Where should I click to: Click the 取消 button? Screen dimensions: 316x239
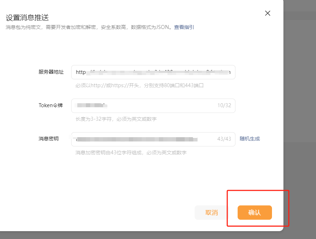click(x=212, y=213)
